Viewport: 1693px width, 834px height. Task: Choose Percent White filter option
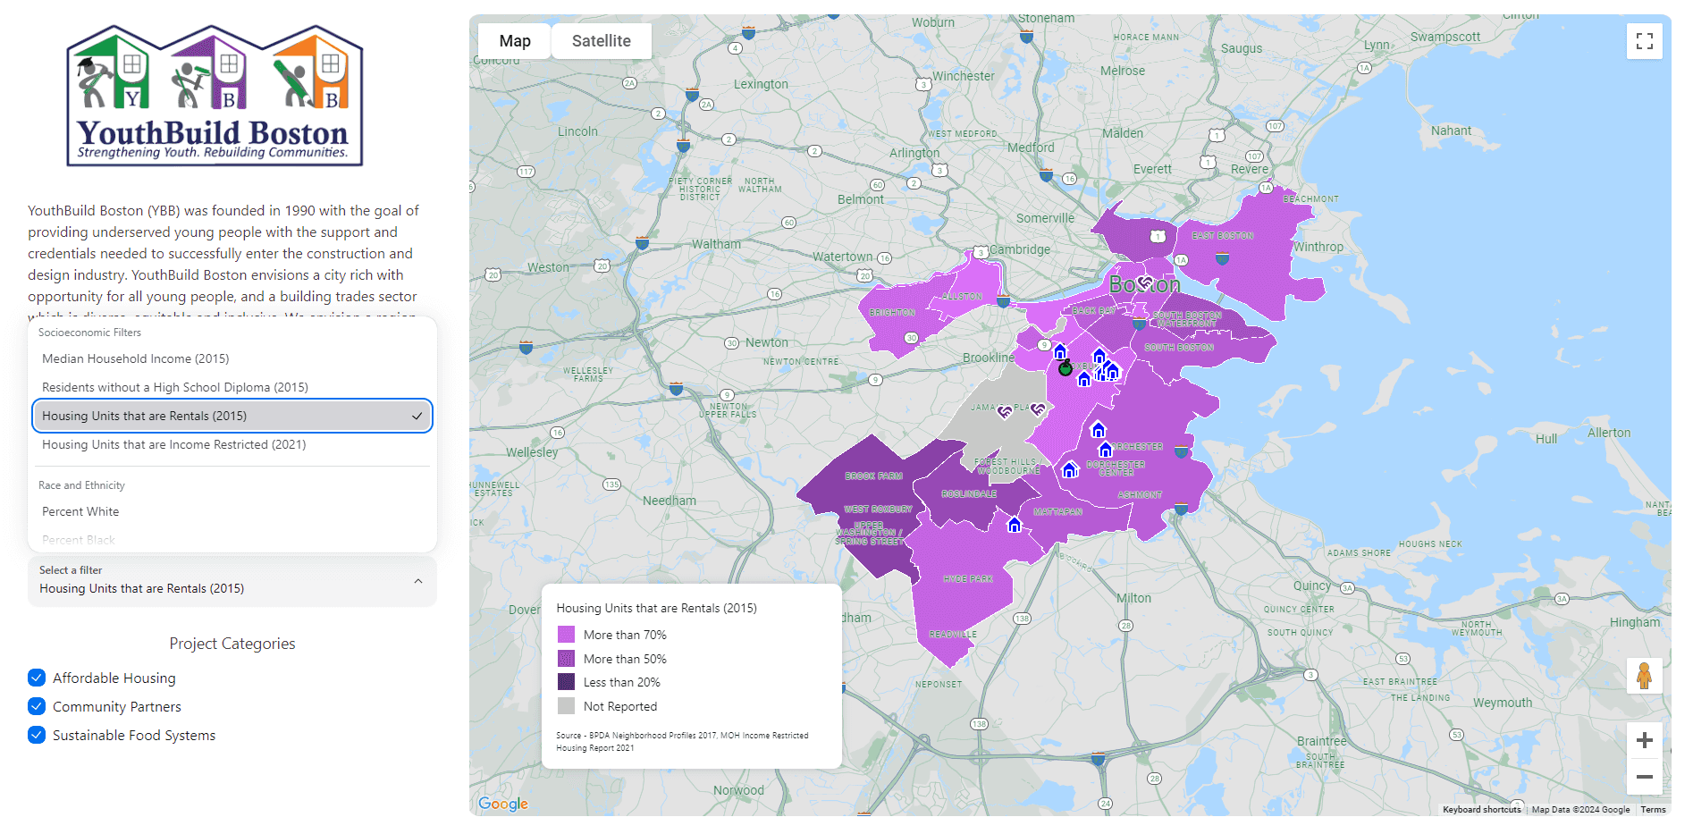click(x=232, y=511)
